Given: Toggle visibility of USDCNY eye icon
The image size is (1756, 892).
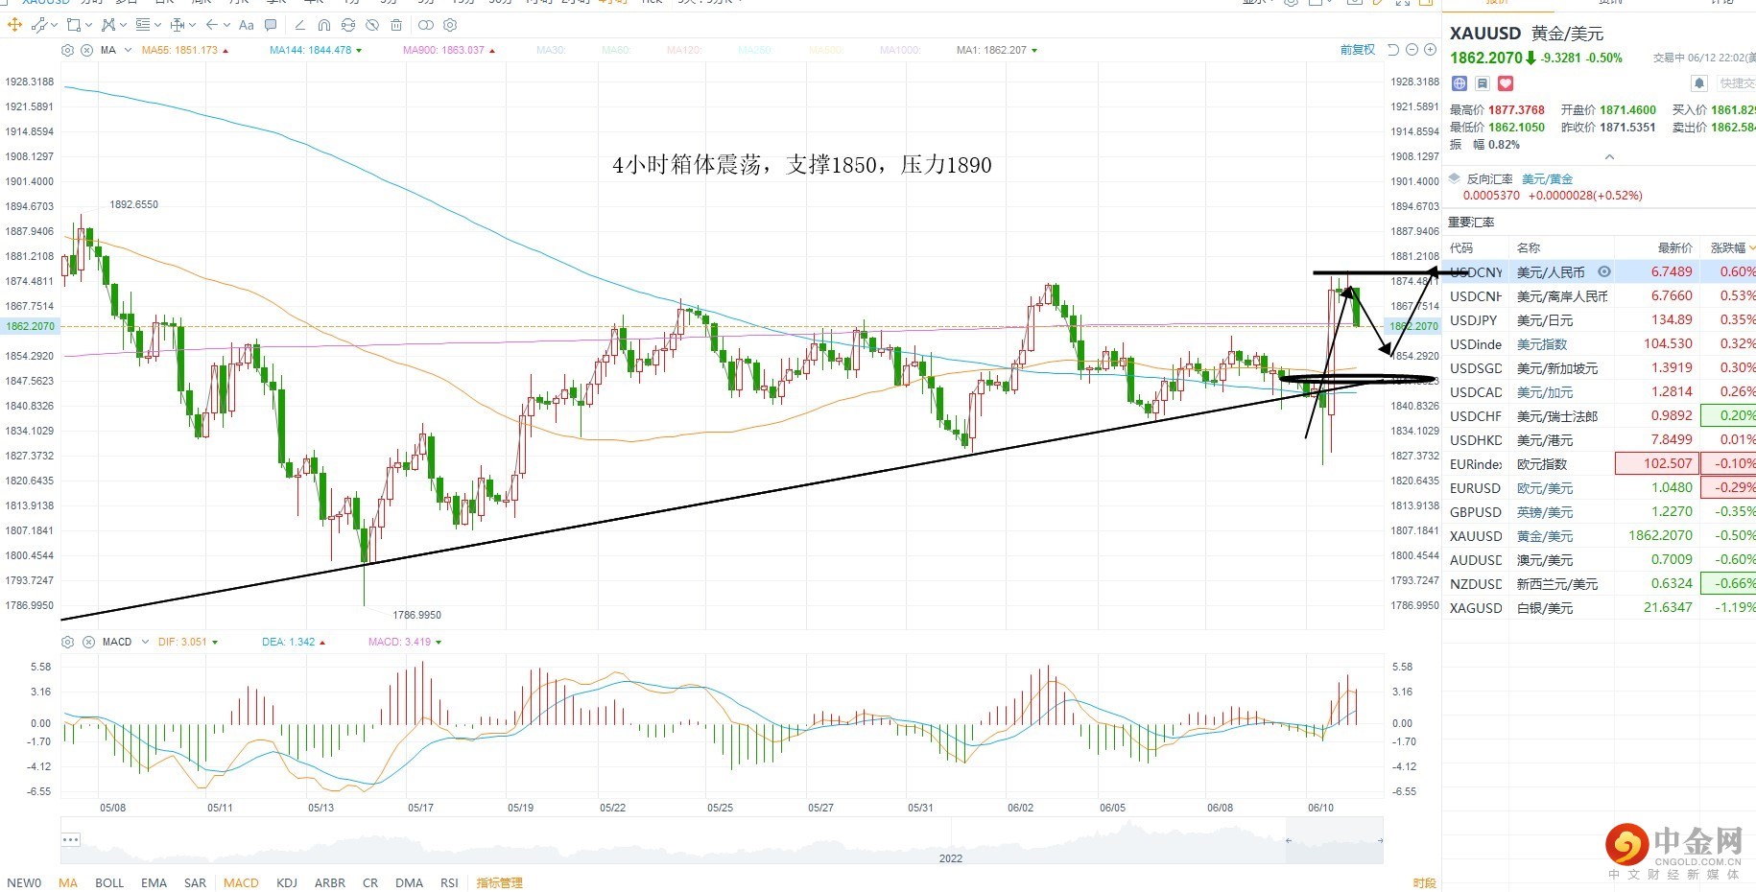Looking at the screenshot, I should click(x=1604, y=271).
